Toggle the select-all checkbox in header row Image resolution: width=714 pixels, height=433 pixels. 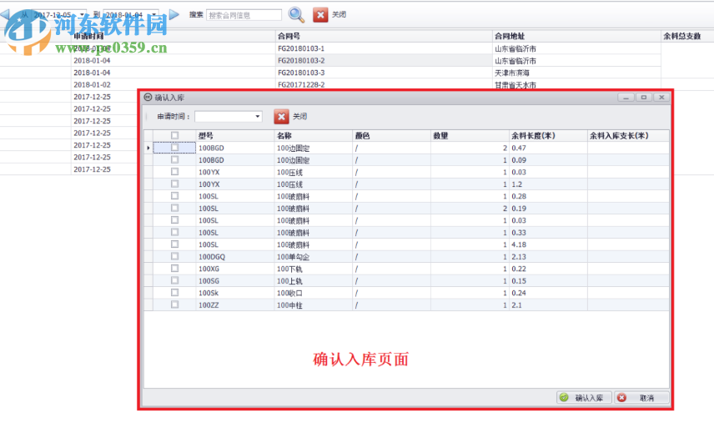tap(174, 135)
